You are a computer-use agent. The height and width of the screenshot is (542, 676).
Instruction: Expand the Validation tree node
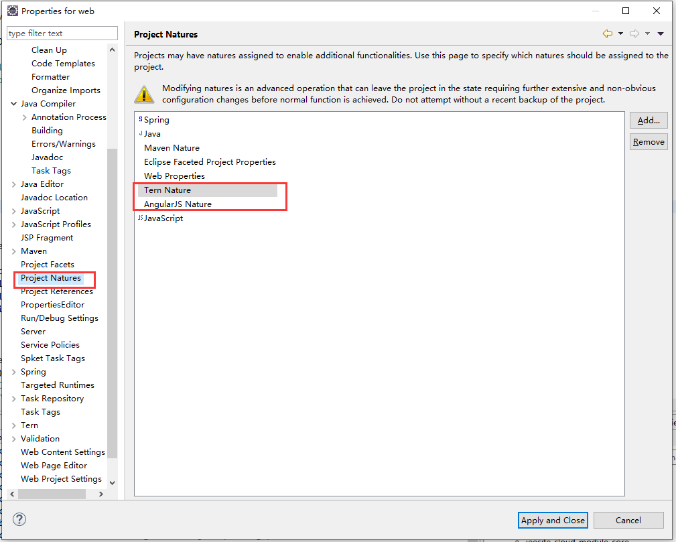click(x=14, y=439)
